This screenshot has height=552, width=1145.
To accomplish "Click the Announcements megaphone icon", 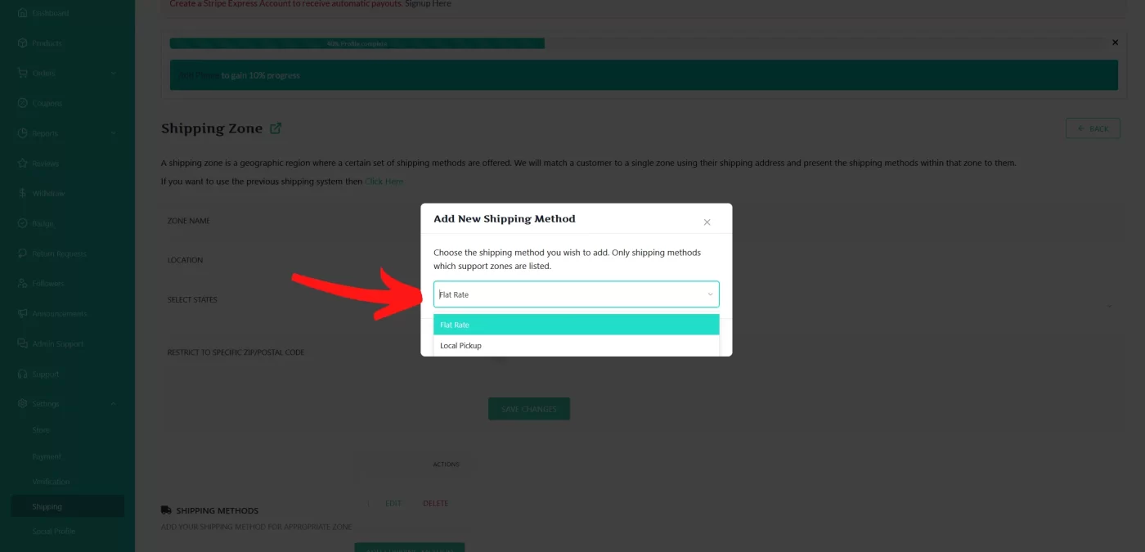I will click(x=22, y=314).
